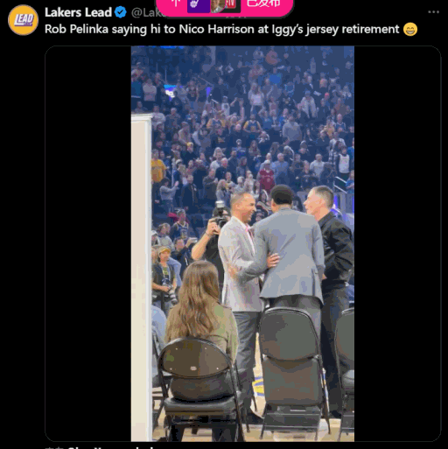Click the purple avatar in the pink pill
Image resolution: width=448 pixels, height=449 pixels.
tap(199, 6)
